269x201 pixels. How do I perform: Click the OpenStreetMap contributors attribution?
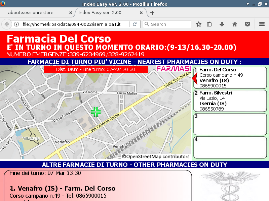pyautogui.click(x=155, y=156)
